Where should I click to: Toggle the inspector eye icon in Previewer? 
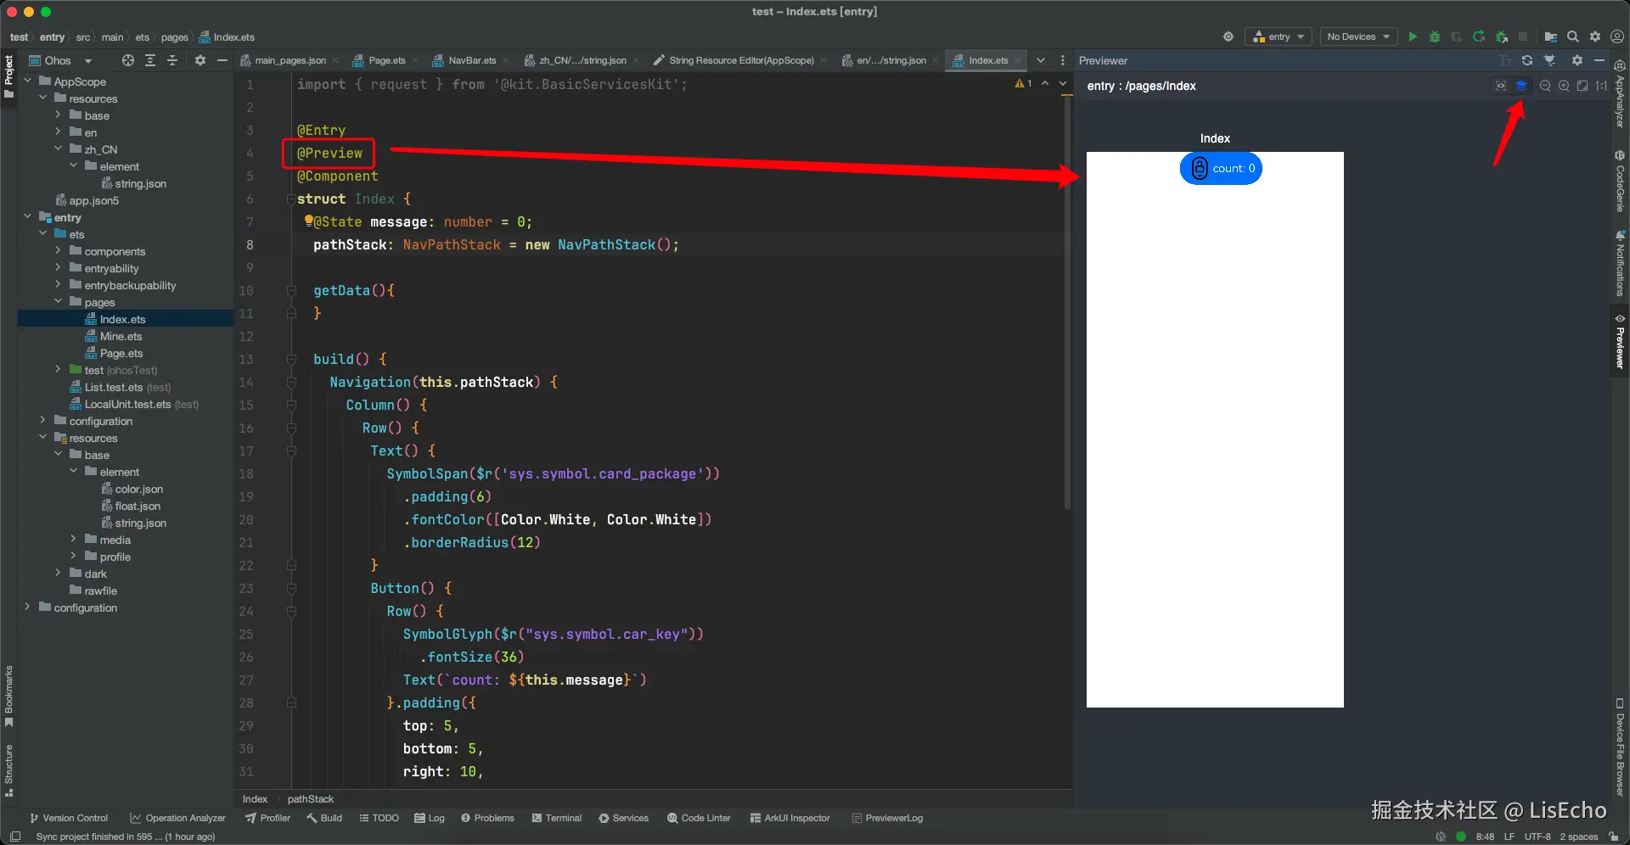[x=1501, y=86]
